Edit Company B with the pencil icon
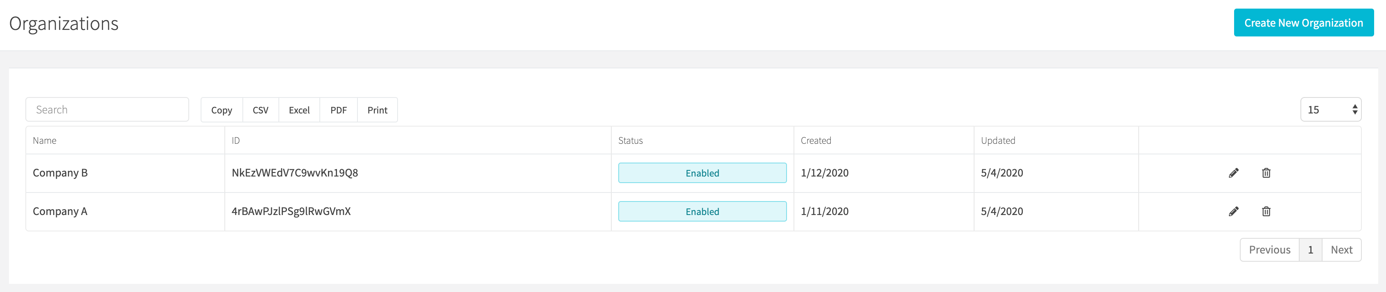The image size is (1386, 292). (1233, 172)
